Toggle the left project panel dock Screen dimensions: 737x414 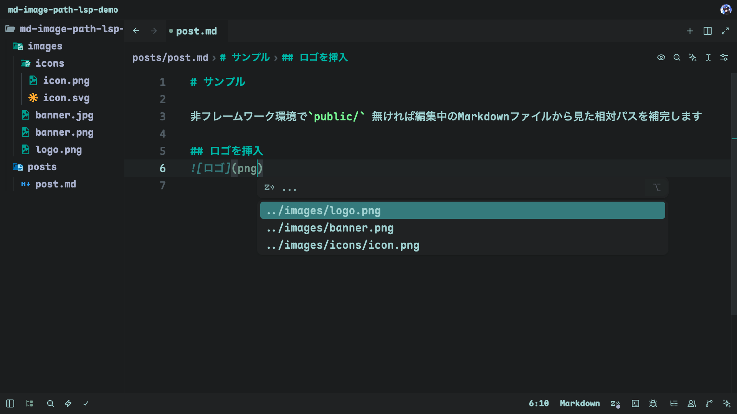click(x=10, y=403)
